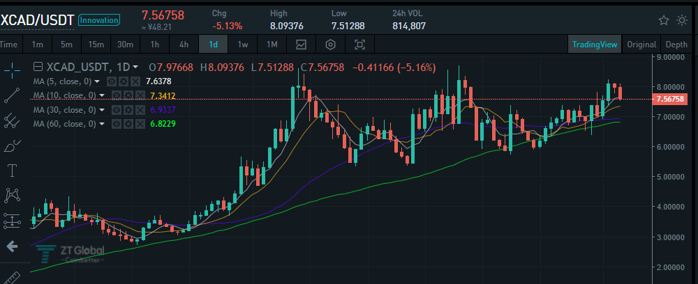This screenshot has height=284, width=698.
Task: Open settings for MA 5 indicator
Action: [x=125, y=81]
